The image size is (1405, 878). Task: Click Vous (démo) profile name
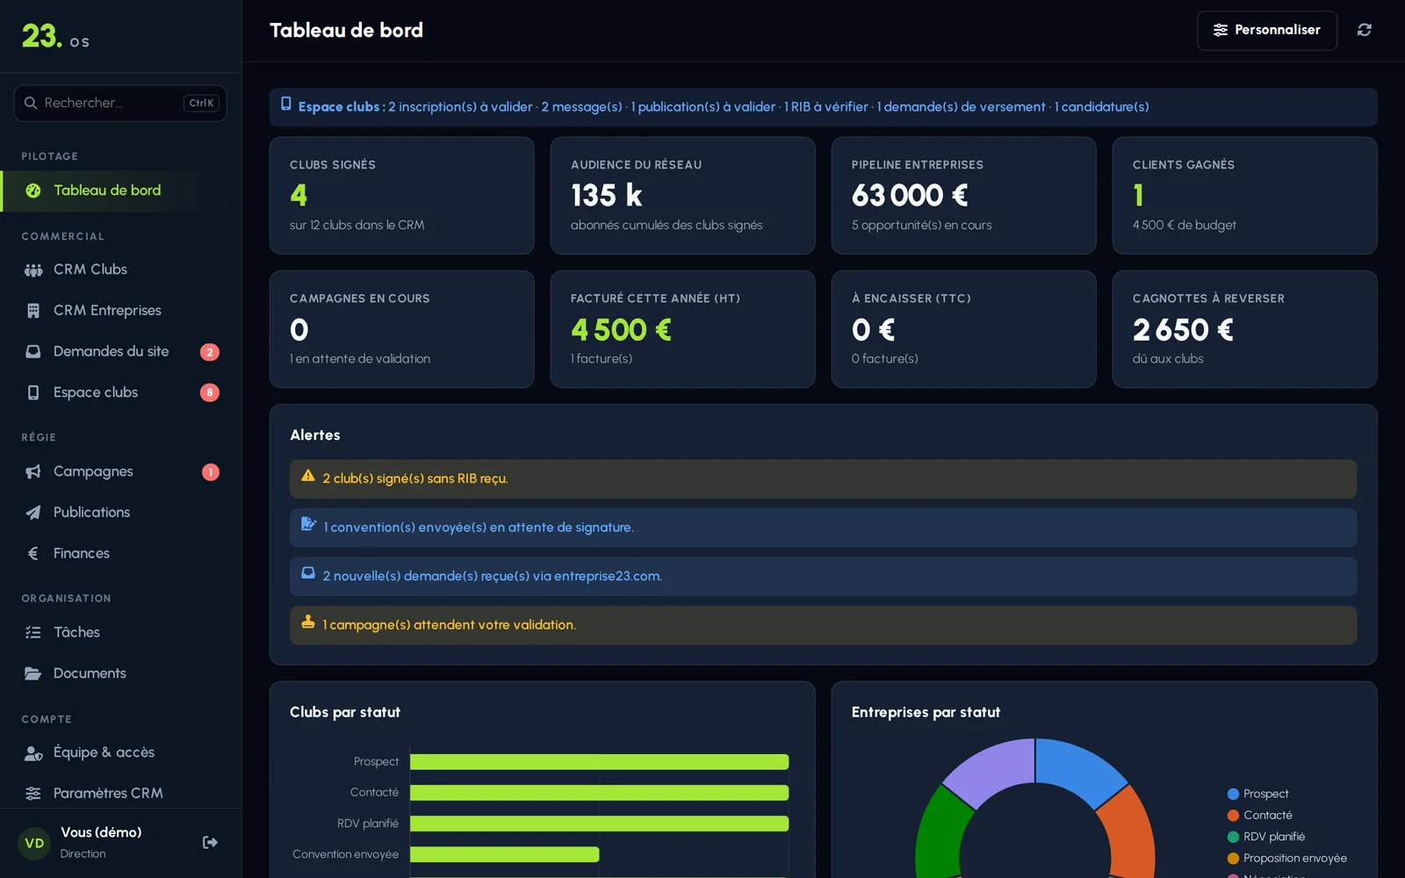pos(101,832)
